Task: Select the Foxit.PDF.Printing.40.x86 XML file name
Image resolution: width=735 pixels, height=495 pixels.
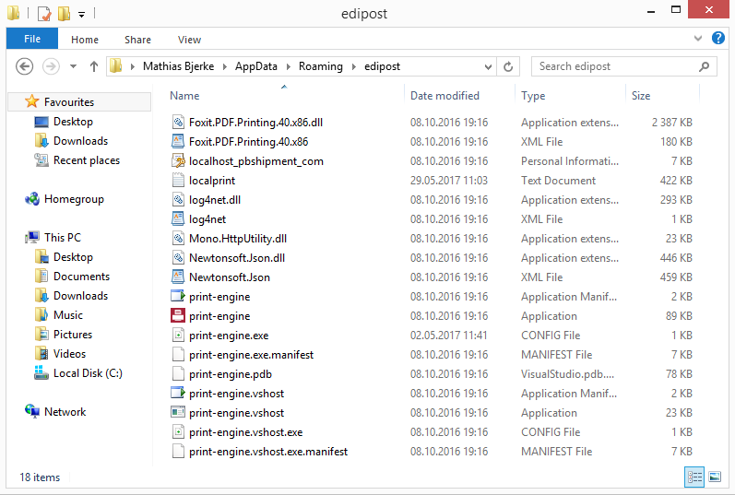Action: tap(248, 142)
